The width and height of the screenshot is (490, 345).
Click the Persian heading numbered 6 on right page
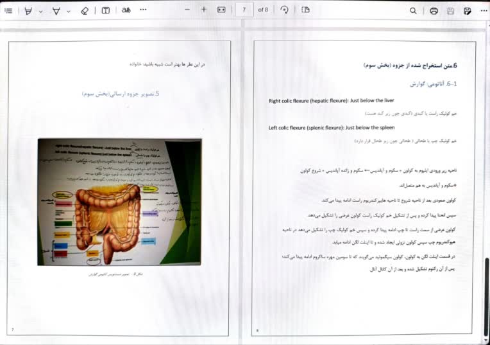pos(410,66)
